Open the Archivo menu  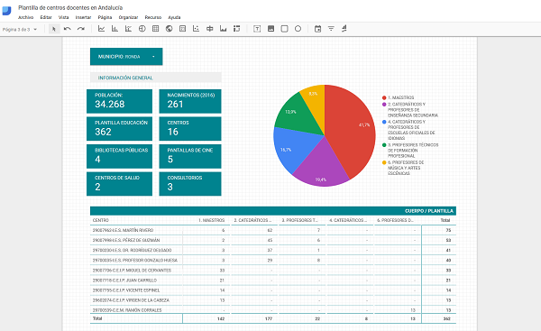coord(25,17)
